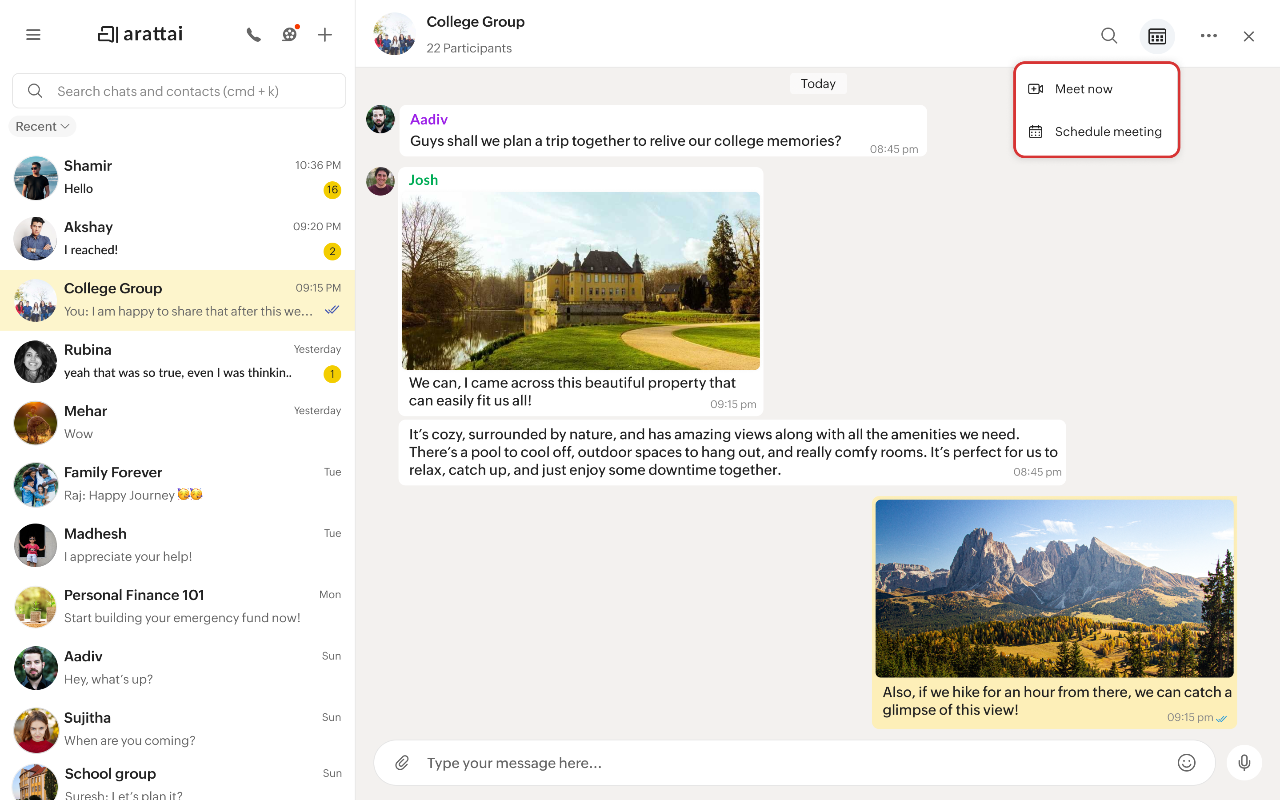This screenshot has width=1280, height=800.
Task: Click the Today date separator
Action: 818,84
